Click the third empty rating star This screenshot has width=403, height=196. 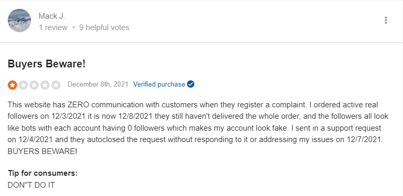[34, 85]
